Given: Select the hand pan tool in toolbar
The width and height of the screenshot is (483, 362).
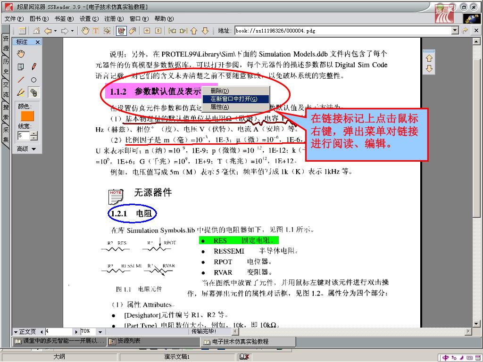Looking at the screenshot, I should (85, 31).
